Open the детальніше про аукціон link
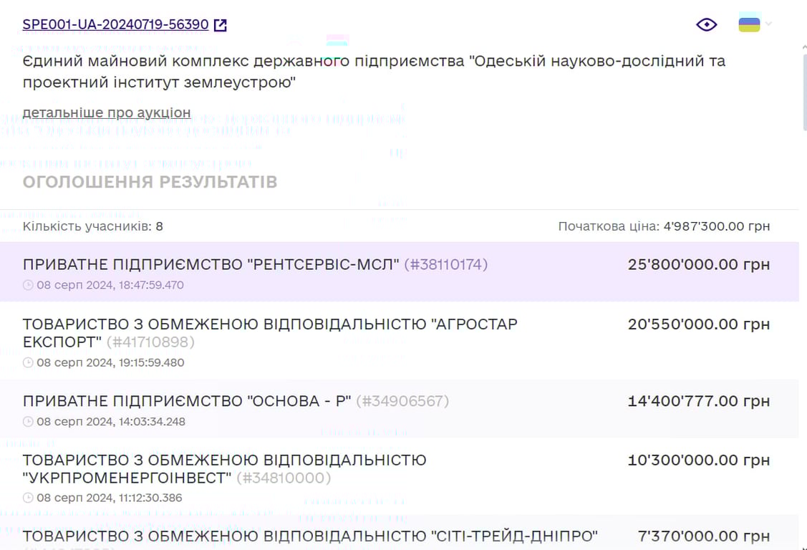 pos(106,112)
